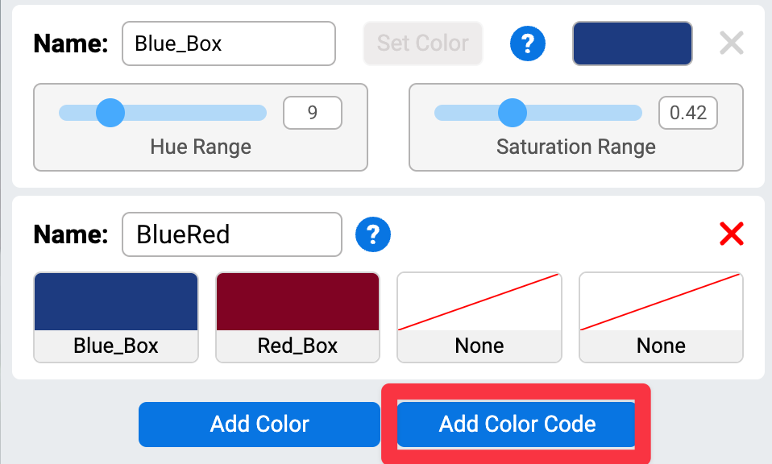
Task: Select the Hue Range value box showing 9
Action: (x=313, y=113)
